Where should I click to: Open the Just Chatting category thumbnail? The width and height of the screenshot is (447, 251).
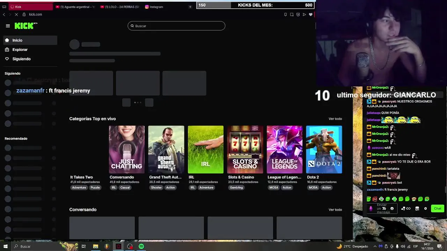click(126, 150)
